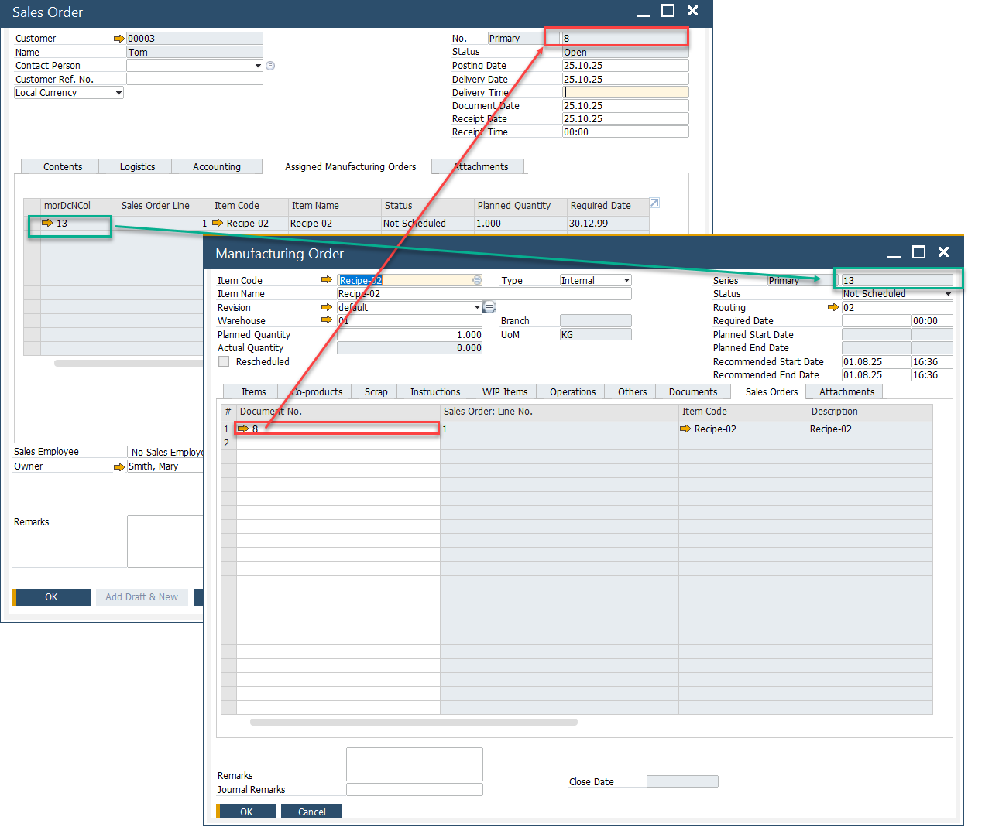Expand the Type dropdown showing Internal
This screenshot has width=992, height=827.
tap(626, 280)
